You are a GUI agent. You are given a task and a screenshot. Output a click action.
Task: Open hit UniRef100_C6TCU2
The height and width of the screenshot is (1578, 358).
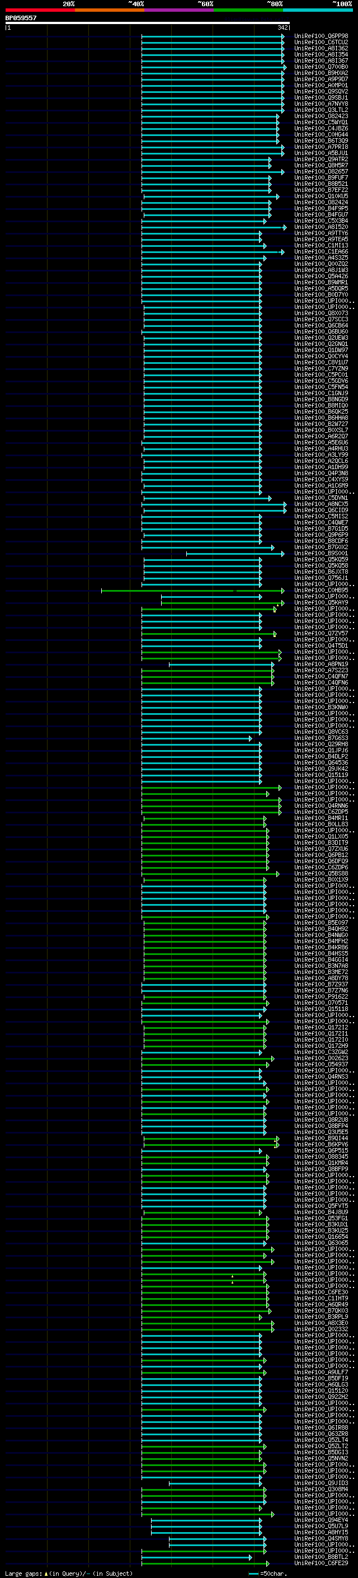pyautogui.click(x=321, y=43)
